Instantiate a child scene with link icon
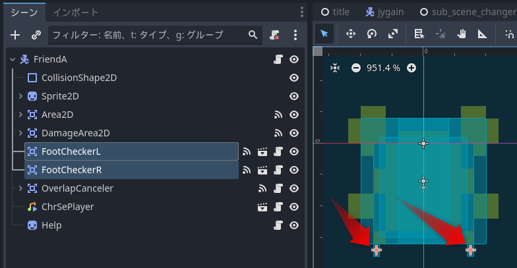 pyautogui.click(x=36, y=35)
